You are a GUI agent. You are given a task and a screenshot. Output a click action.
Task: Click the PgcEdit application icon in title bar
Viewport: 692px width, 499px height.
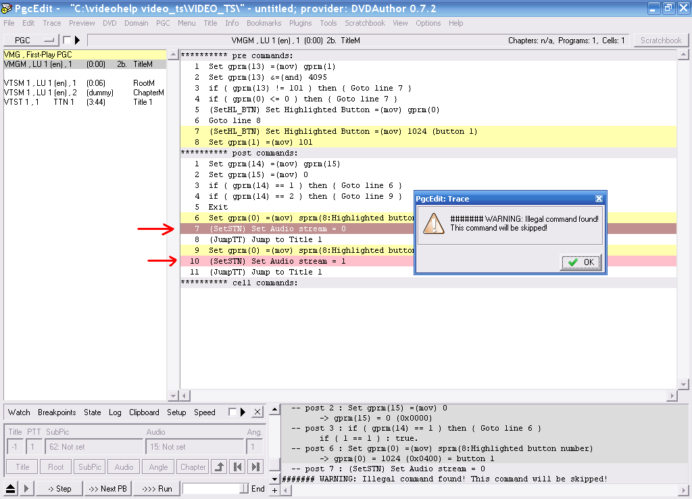[x=7, y=8]
